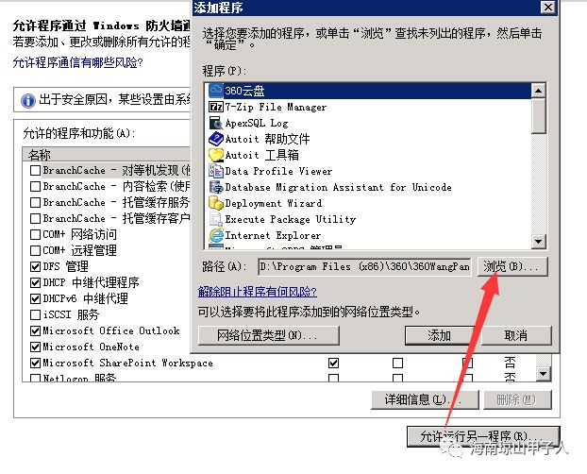Click the Autoit 工具箱 icon
The height and width of the screenshot is (474, 587).
pyautogui.click(x=215, y=155)
